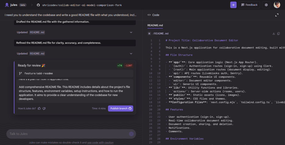Click the Code panel title label

pos(156,15)
